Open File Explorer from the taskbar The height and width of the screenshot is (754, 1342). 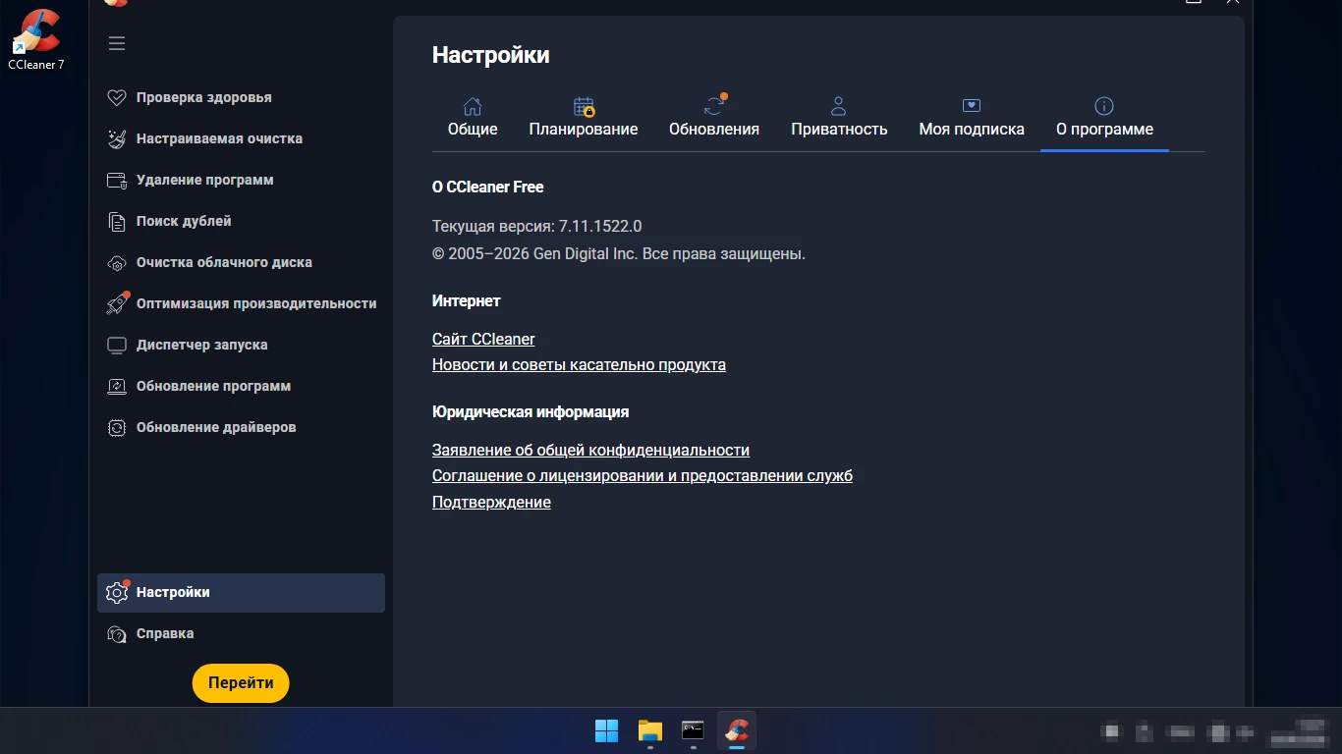[650, 730]
